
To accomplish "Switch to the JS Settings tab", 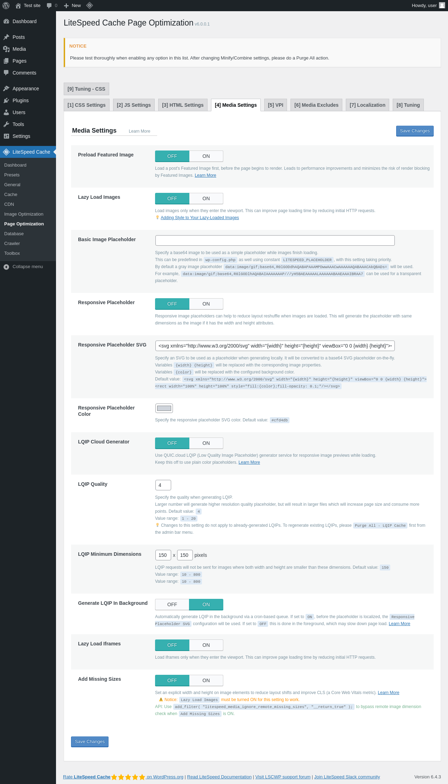I will pos(134,105).
